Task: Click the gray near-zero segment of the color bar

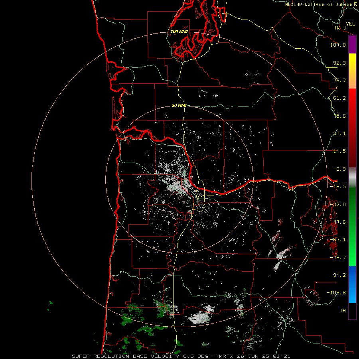Action: (352, 178)
